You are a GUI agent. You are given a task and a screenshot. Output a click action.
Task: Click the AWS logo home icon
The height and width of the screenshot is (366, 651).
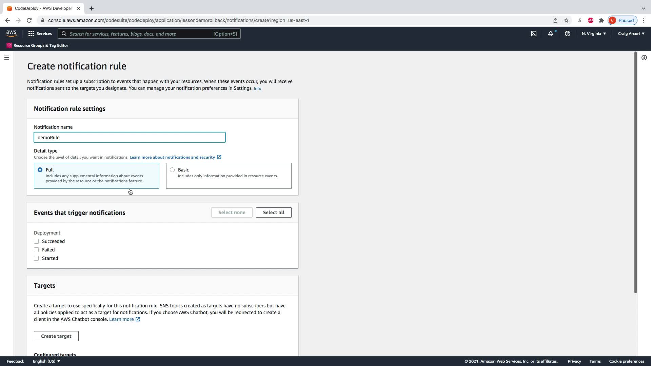click(x=11, y=34)
